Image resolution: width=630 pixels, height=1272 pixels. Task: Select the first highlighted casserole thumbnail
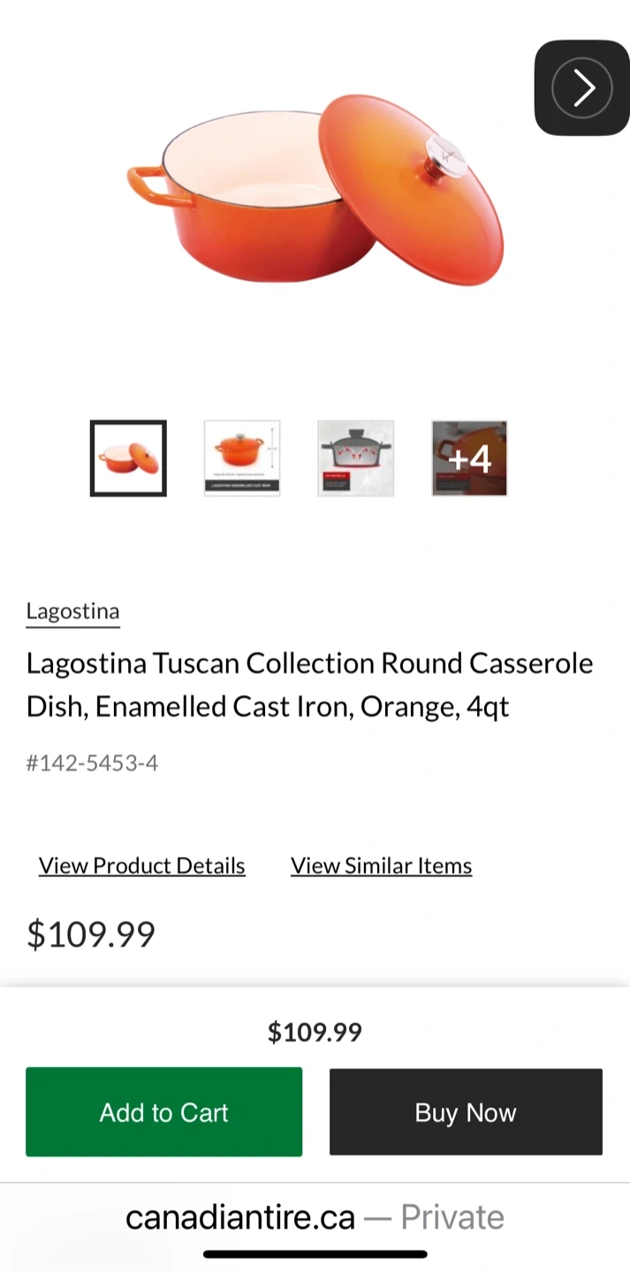128,458
